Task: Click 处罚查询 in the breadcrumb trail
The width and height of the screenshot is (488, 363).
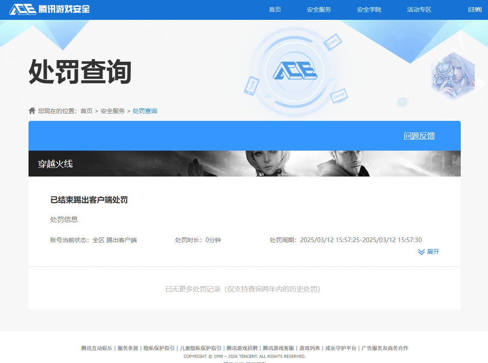Action: (x=145, y=111)
